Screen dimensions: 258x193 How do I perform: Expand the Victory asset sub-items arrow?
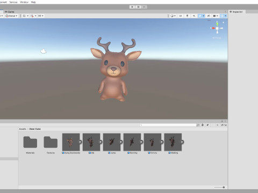coord(162,142)
